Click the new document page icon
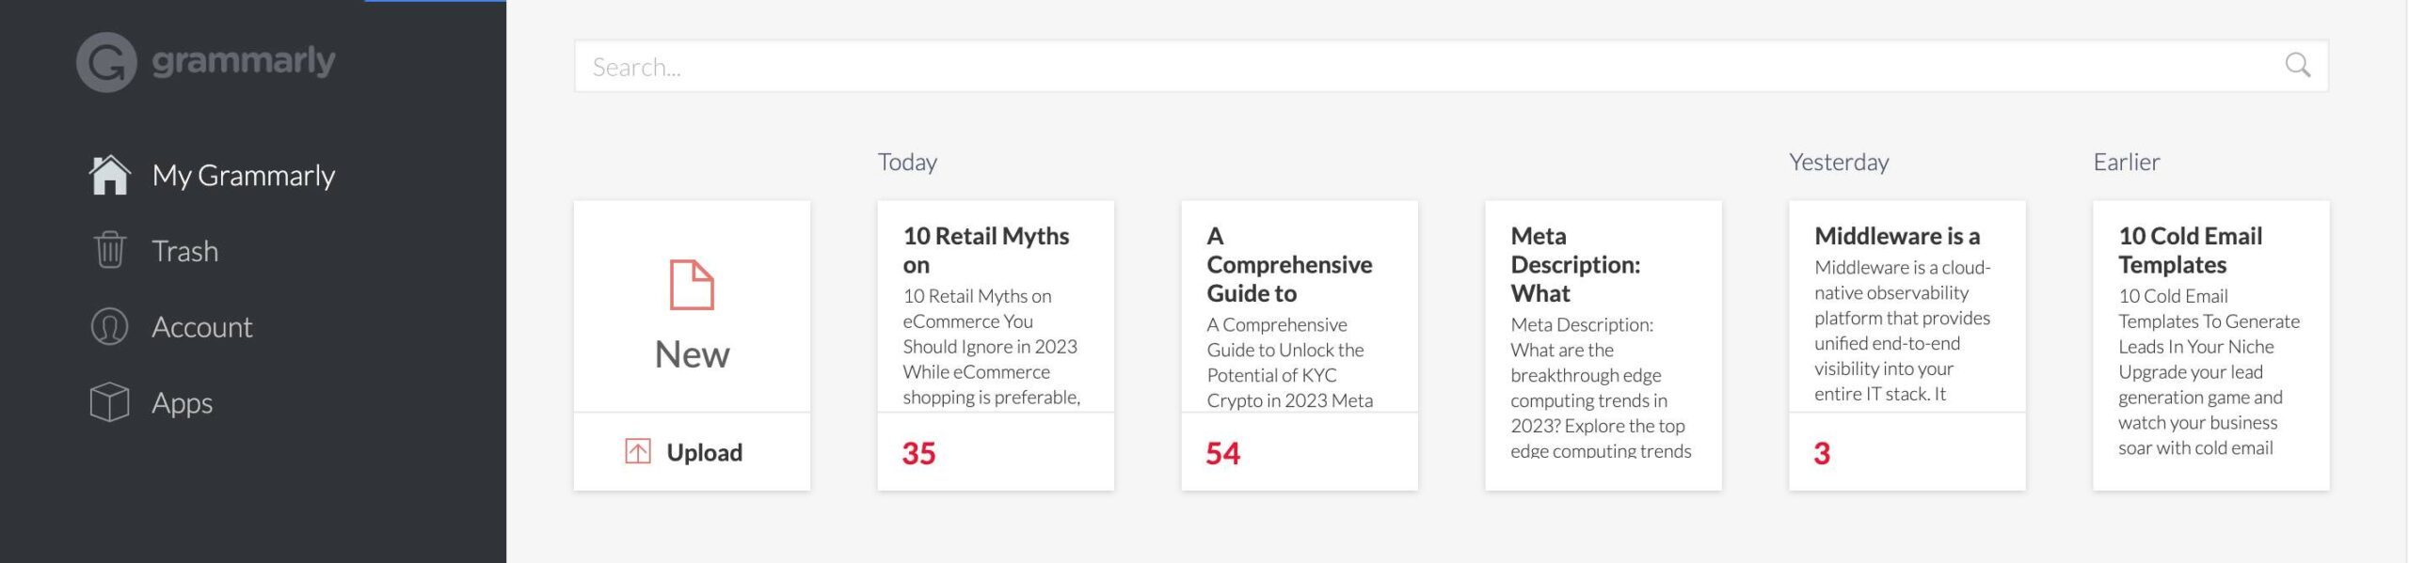The width and height of the screenshot is (2409, 563). [x=692, y=285]
